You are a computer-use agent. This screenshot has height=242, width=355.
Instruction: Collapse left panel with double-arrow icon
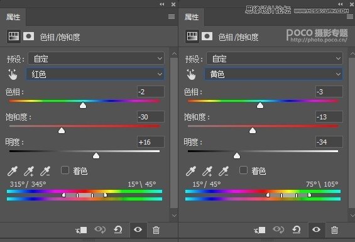(x=161, y=4)
